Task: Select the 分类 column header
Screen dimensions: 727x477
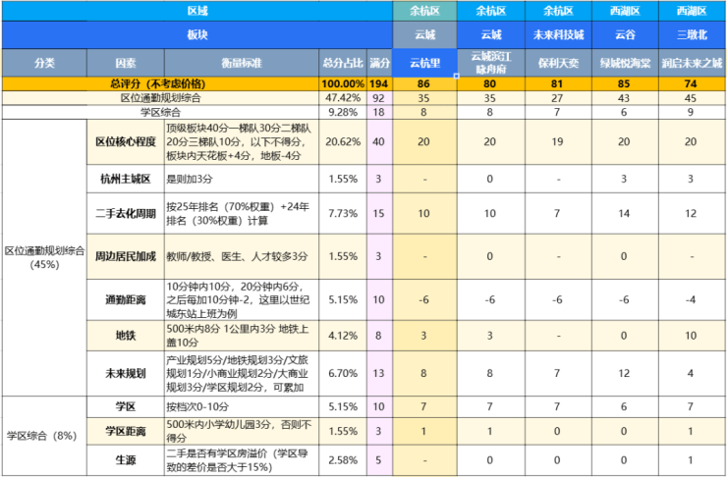Action: pyautogui.click(x=43, y=62)
